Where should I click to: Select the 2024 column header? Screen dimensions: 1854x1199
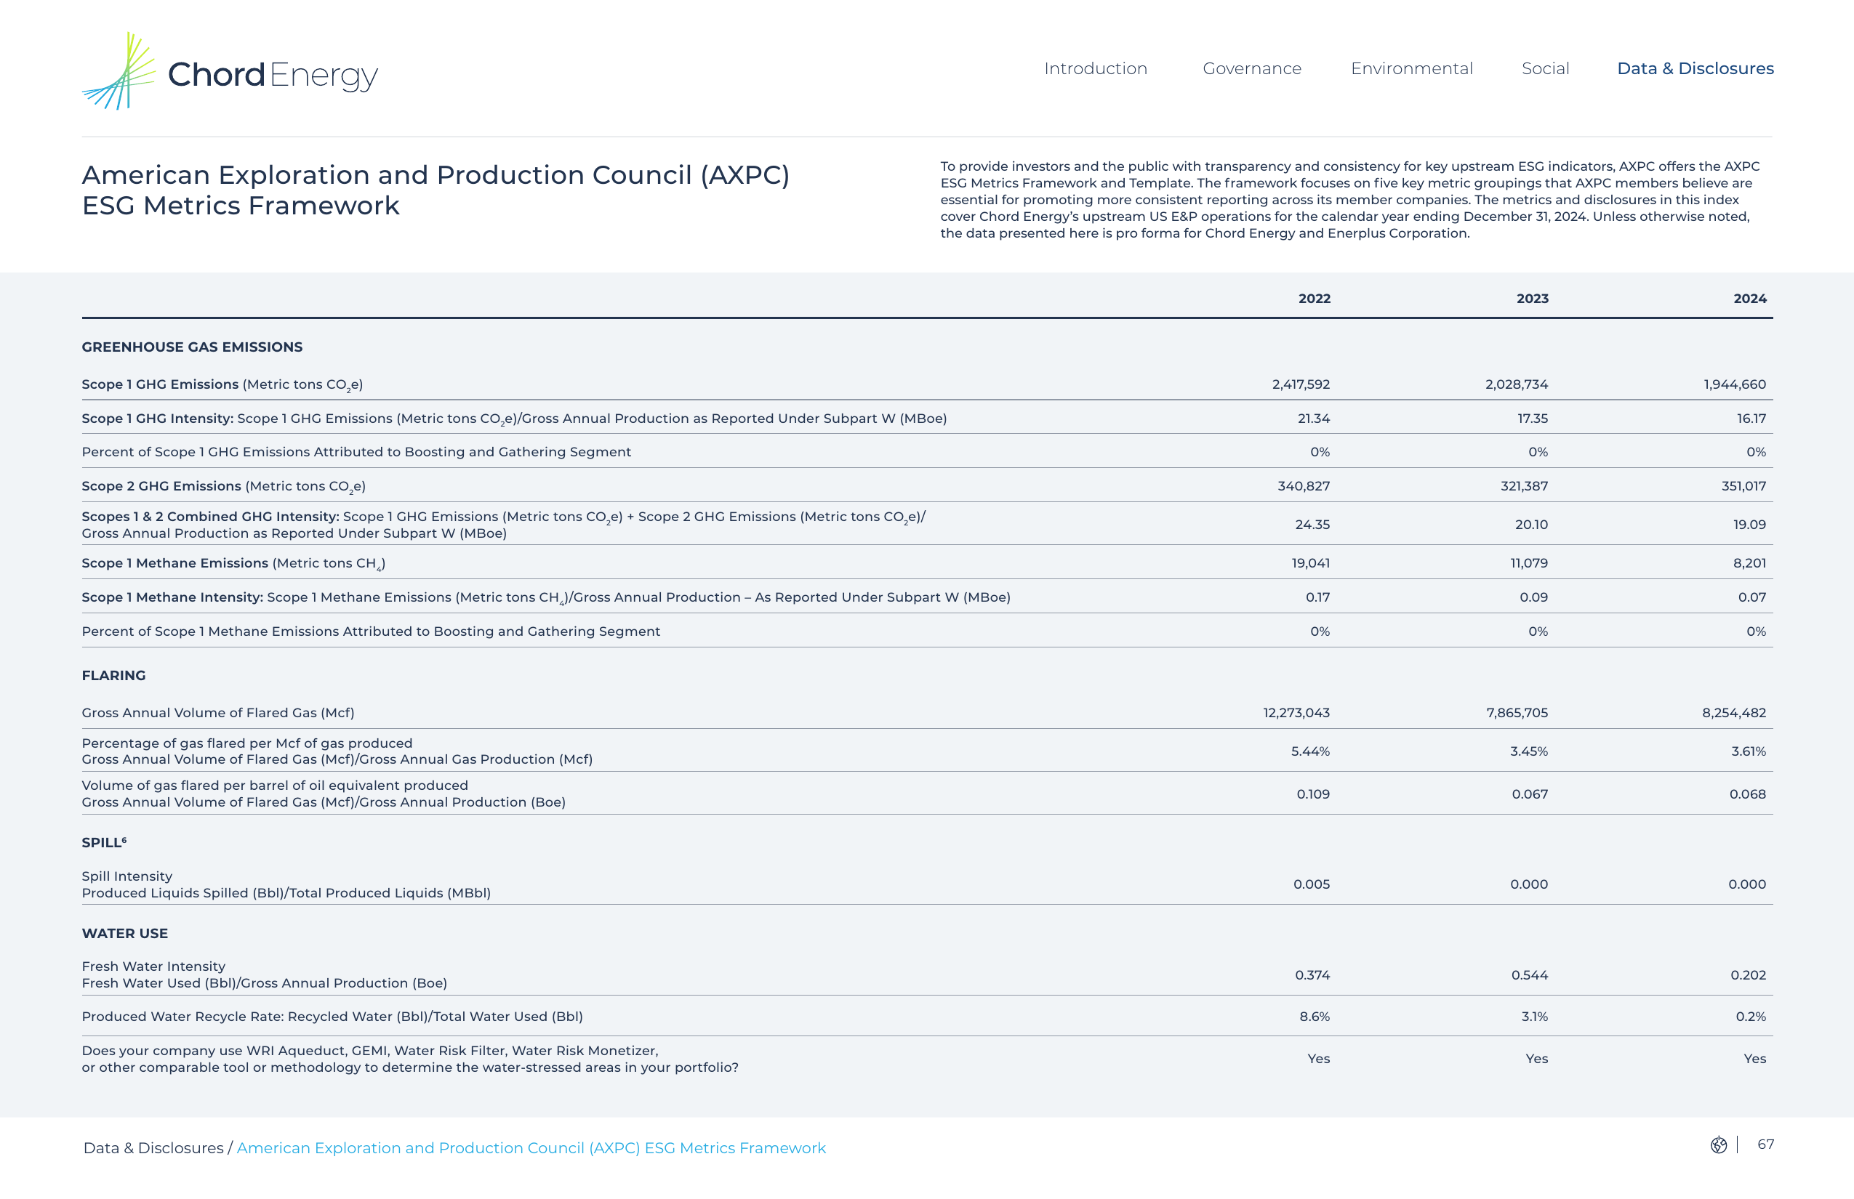(1749, 299)
